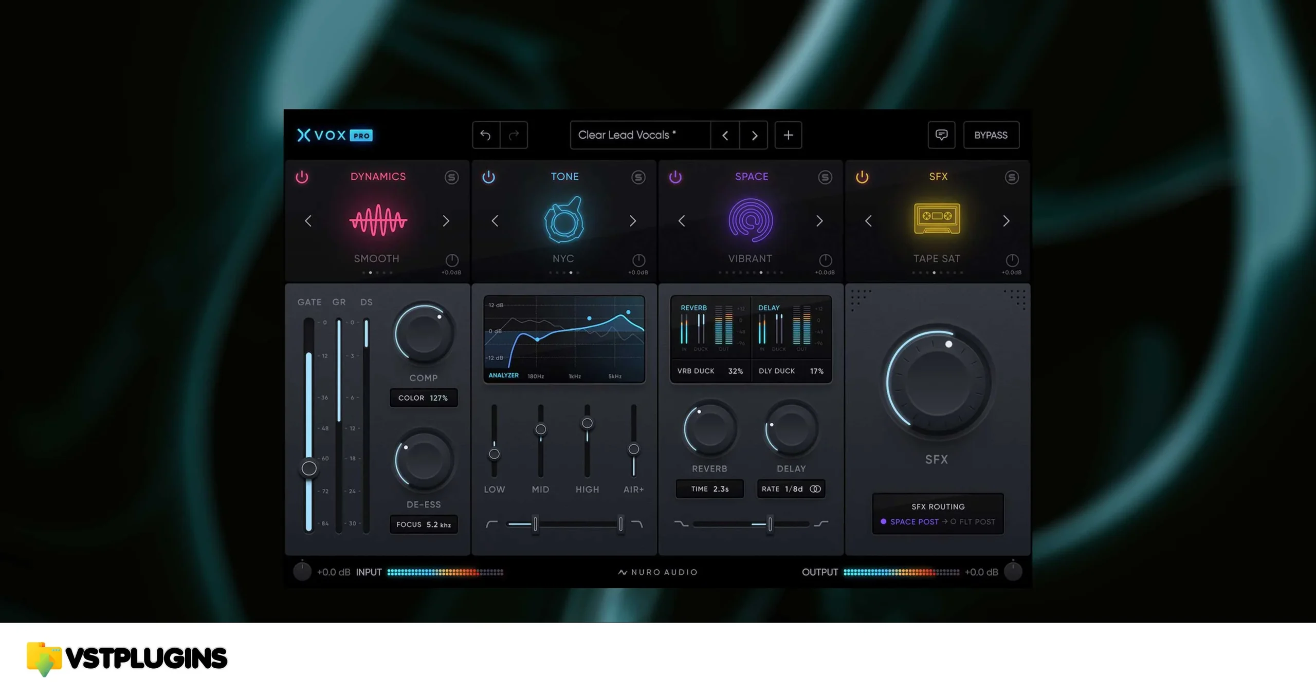
Task: Open the comment tooltip icon near Bypass
Action: pyautogui.click(x=941, y=135)
